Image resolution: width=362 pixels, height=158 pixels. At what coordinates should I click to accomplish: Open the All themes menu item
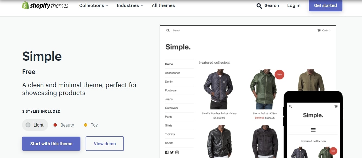tap(163, 5)
